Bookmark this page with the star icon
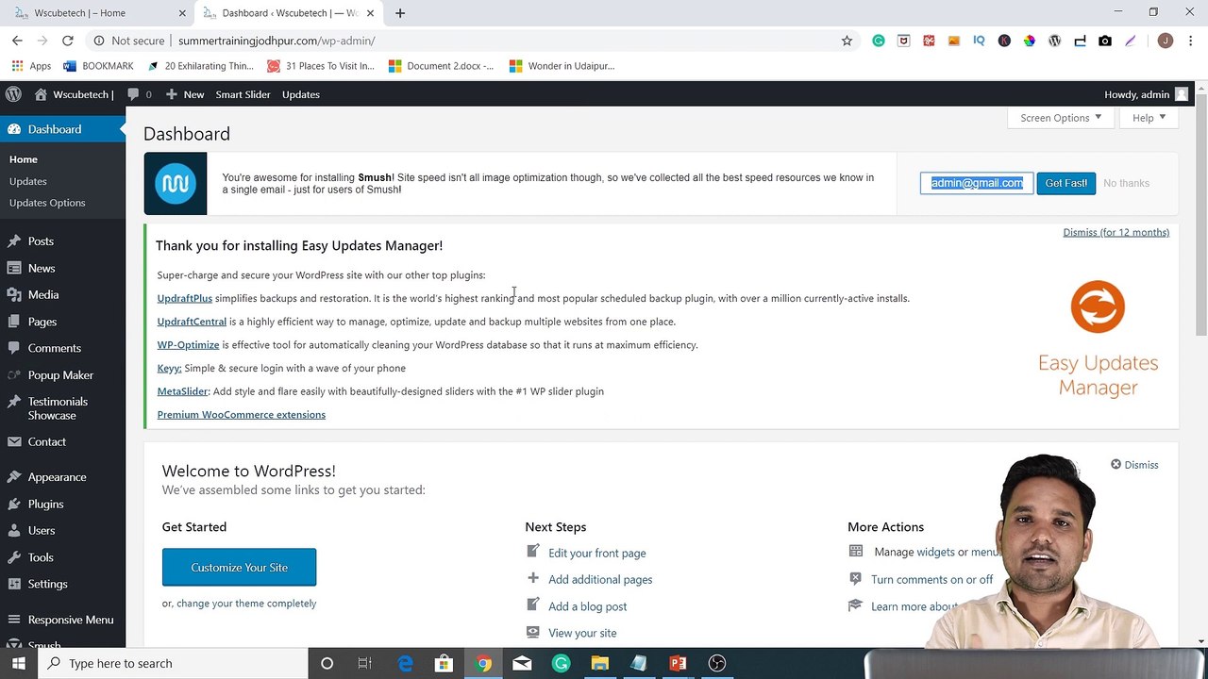The image size is (1208, 679). [847, 41]
